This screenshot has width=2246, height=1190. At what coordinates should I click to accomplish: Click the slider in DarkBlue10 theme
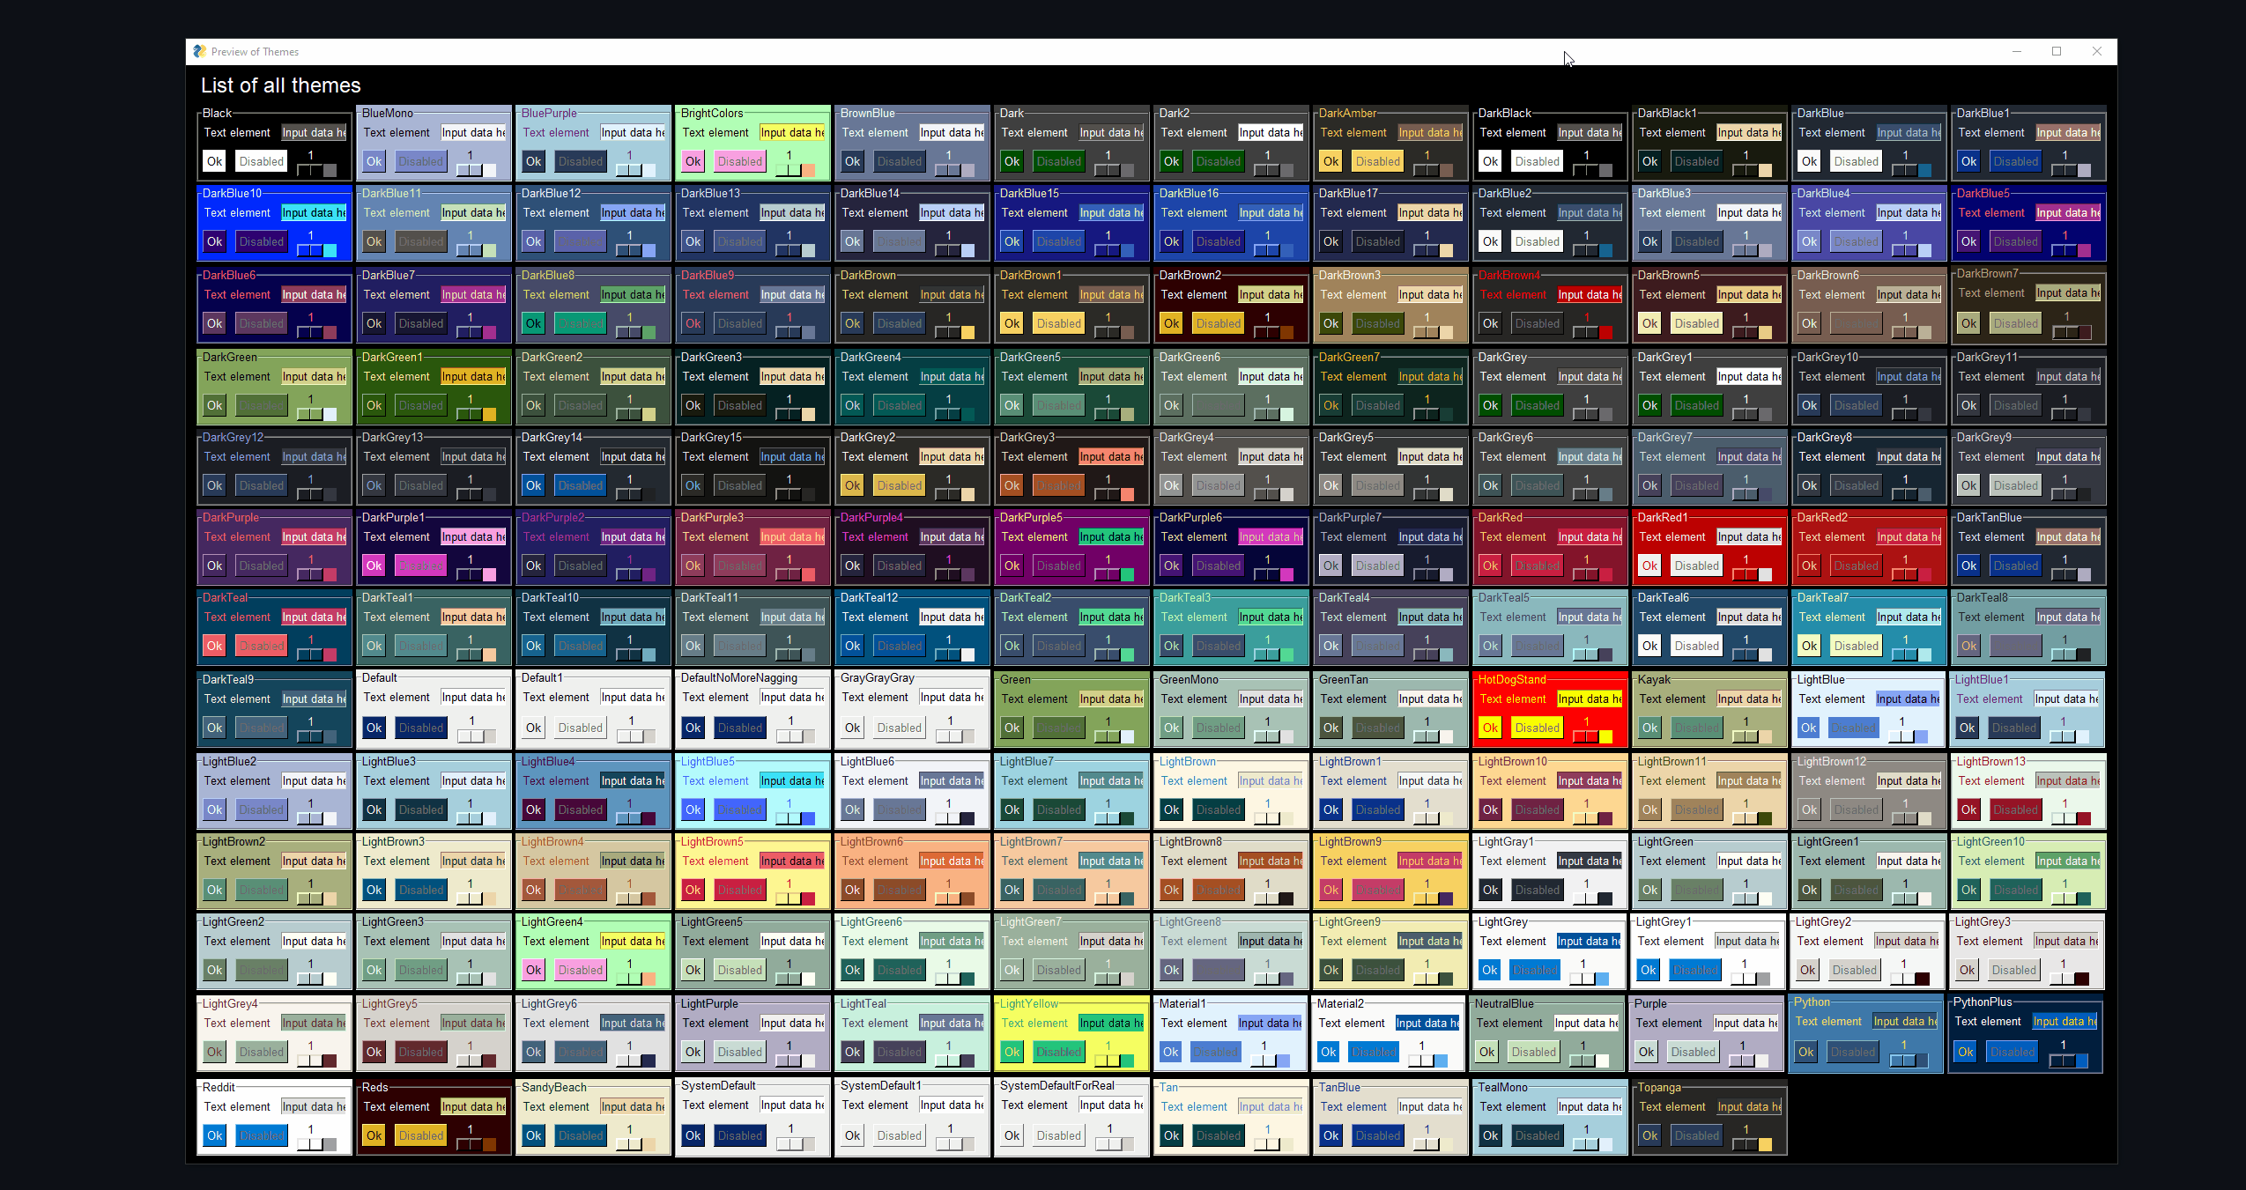click(315, 251)
